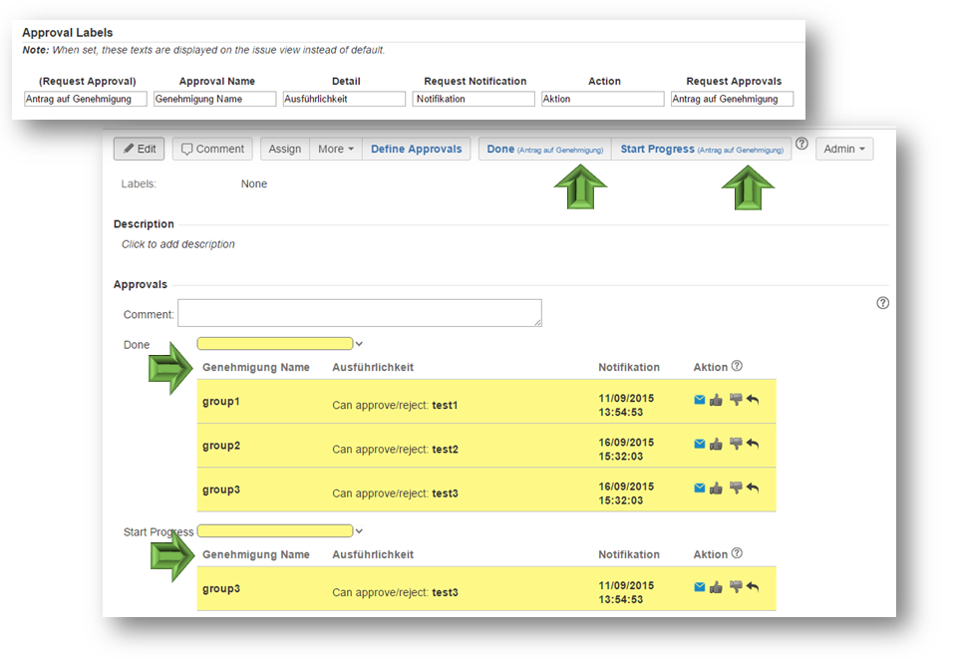The image size is (955, 659).
Task: Click the Done transition button
Action: pyautogui.click(x=545, y=150)
